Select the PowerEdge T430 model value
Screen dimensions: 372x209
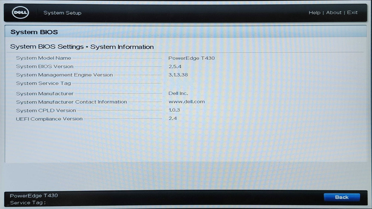click(192, 58)
